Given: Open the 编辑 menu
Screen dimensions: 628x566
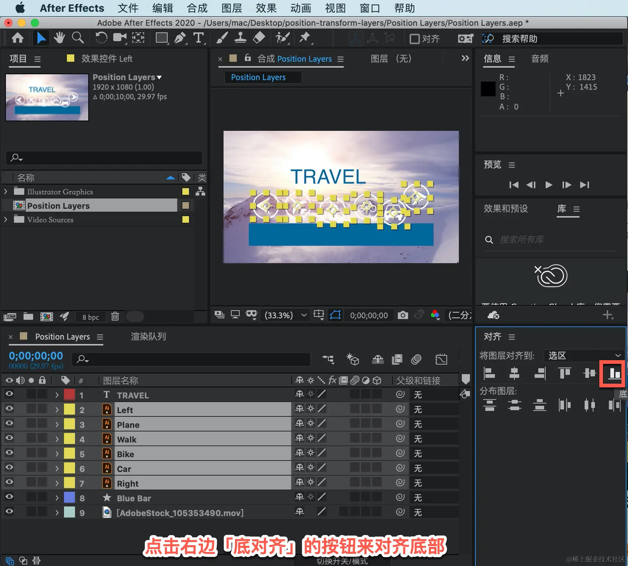Looking at the screenshot, I should click(x=163, y=8).
